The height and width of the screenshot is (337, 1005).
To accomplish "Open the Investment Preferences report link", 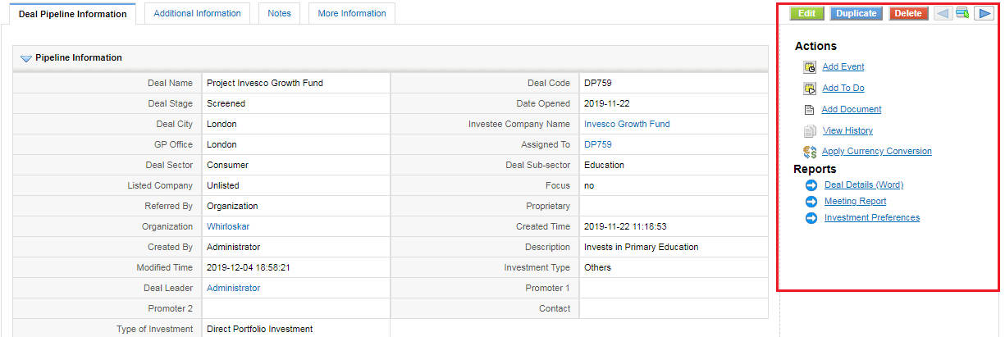I will point(872,218).
